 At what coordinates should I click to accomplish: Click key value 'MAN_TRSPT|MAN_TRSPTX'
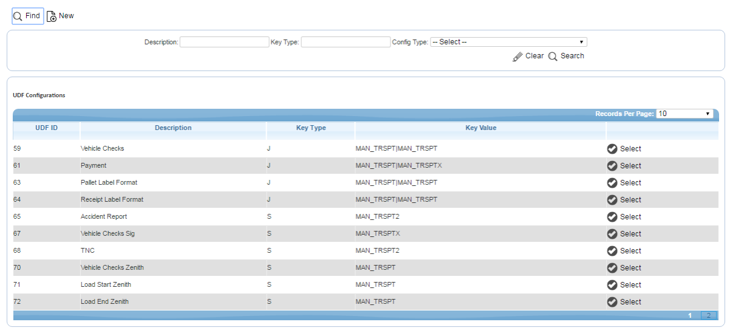(x=398, y=166)
